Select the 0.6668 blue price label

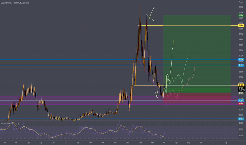coord(241,59)
